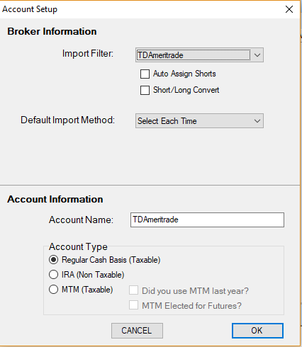This screenshot has width=302, height=347.
Task: Click the TDAmeritrade Import Filter combo box
Action: coord(199,55)
